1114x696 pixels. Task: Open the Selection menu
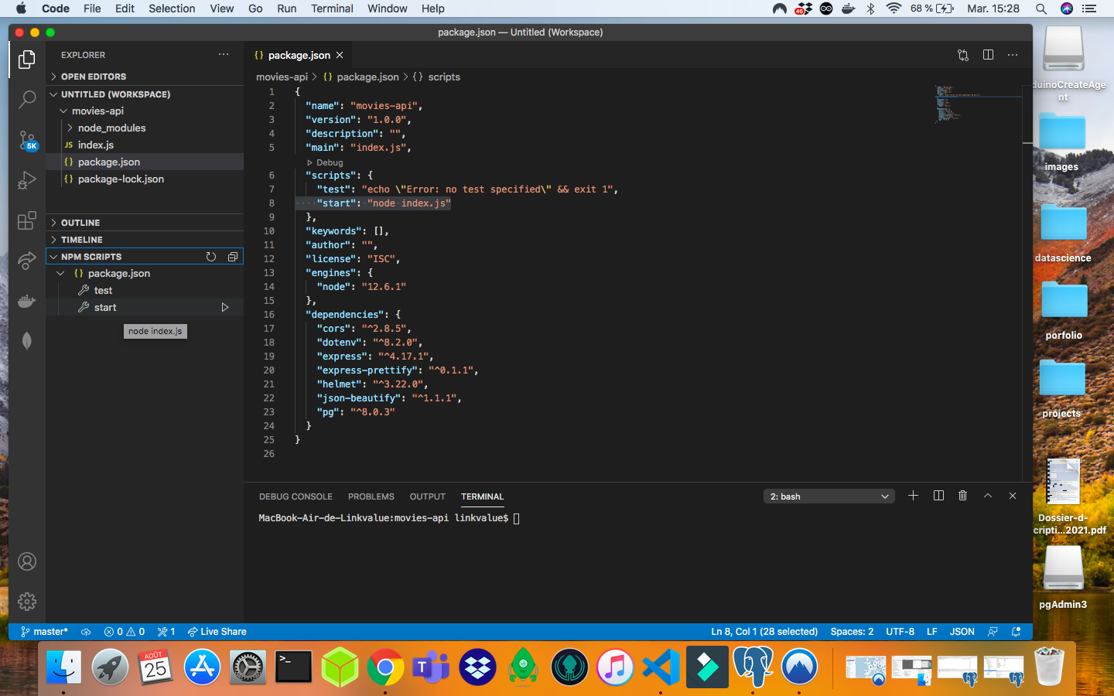coord(172,9)
